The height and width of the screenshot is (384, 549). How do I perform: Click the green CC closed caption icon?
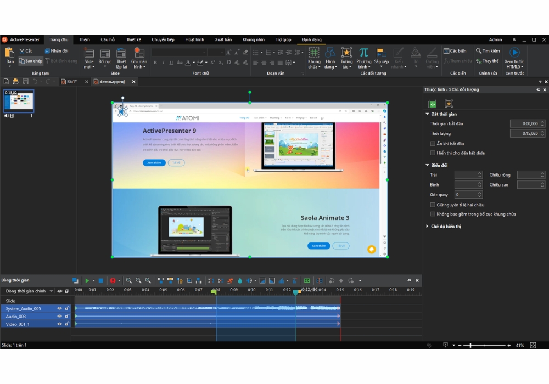pyautogui.click(x=307, y=280)
